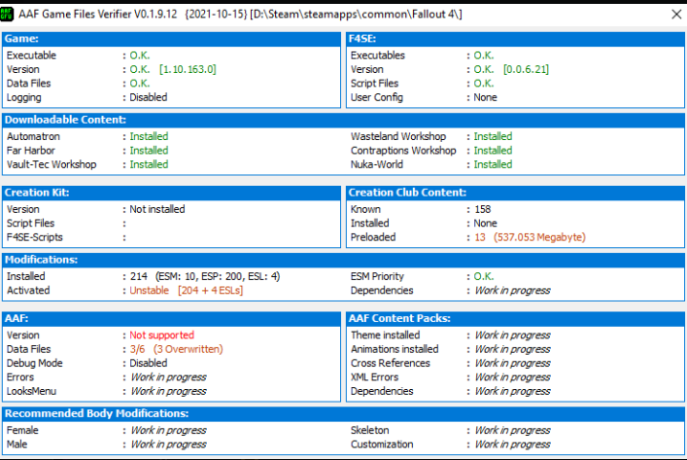687x460 pixels.
Task: Click the 'Modifications:' section header
Action: 344,260
